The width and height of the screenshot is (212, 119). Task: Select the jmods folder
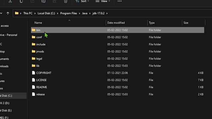click(118, 52)
